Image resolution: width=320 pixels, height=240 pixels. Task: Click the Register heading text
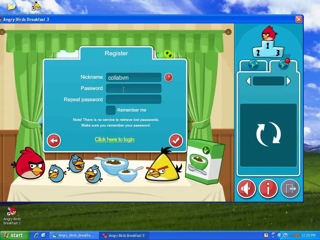click(116, 53)
